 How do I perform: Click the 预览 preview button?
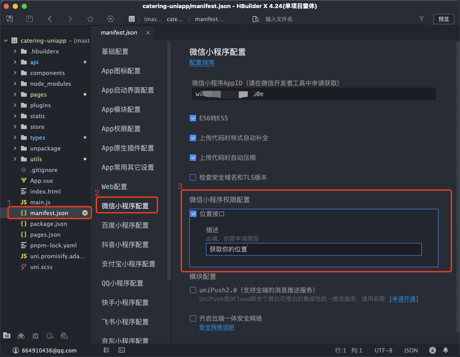[x=443, y=19]
